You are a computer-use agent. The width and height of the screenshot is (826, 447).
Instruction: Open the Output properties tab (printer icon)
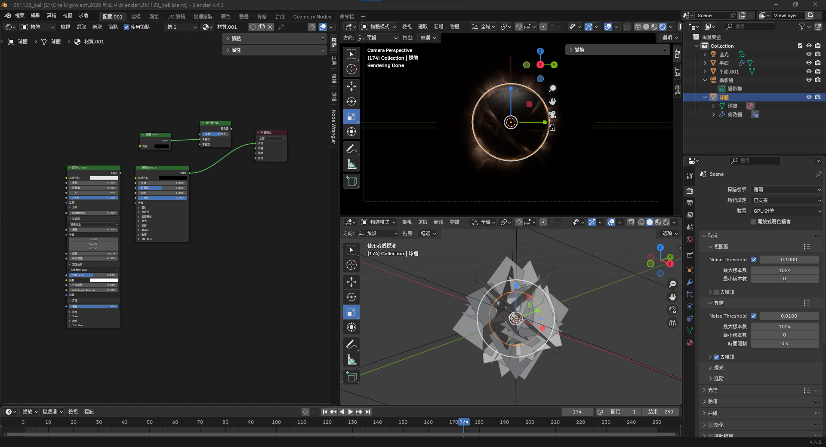pyautogui.click(x=690, y=203)
